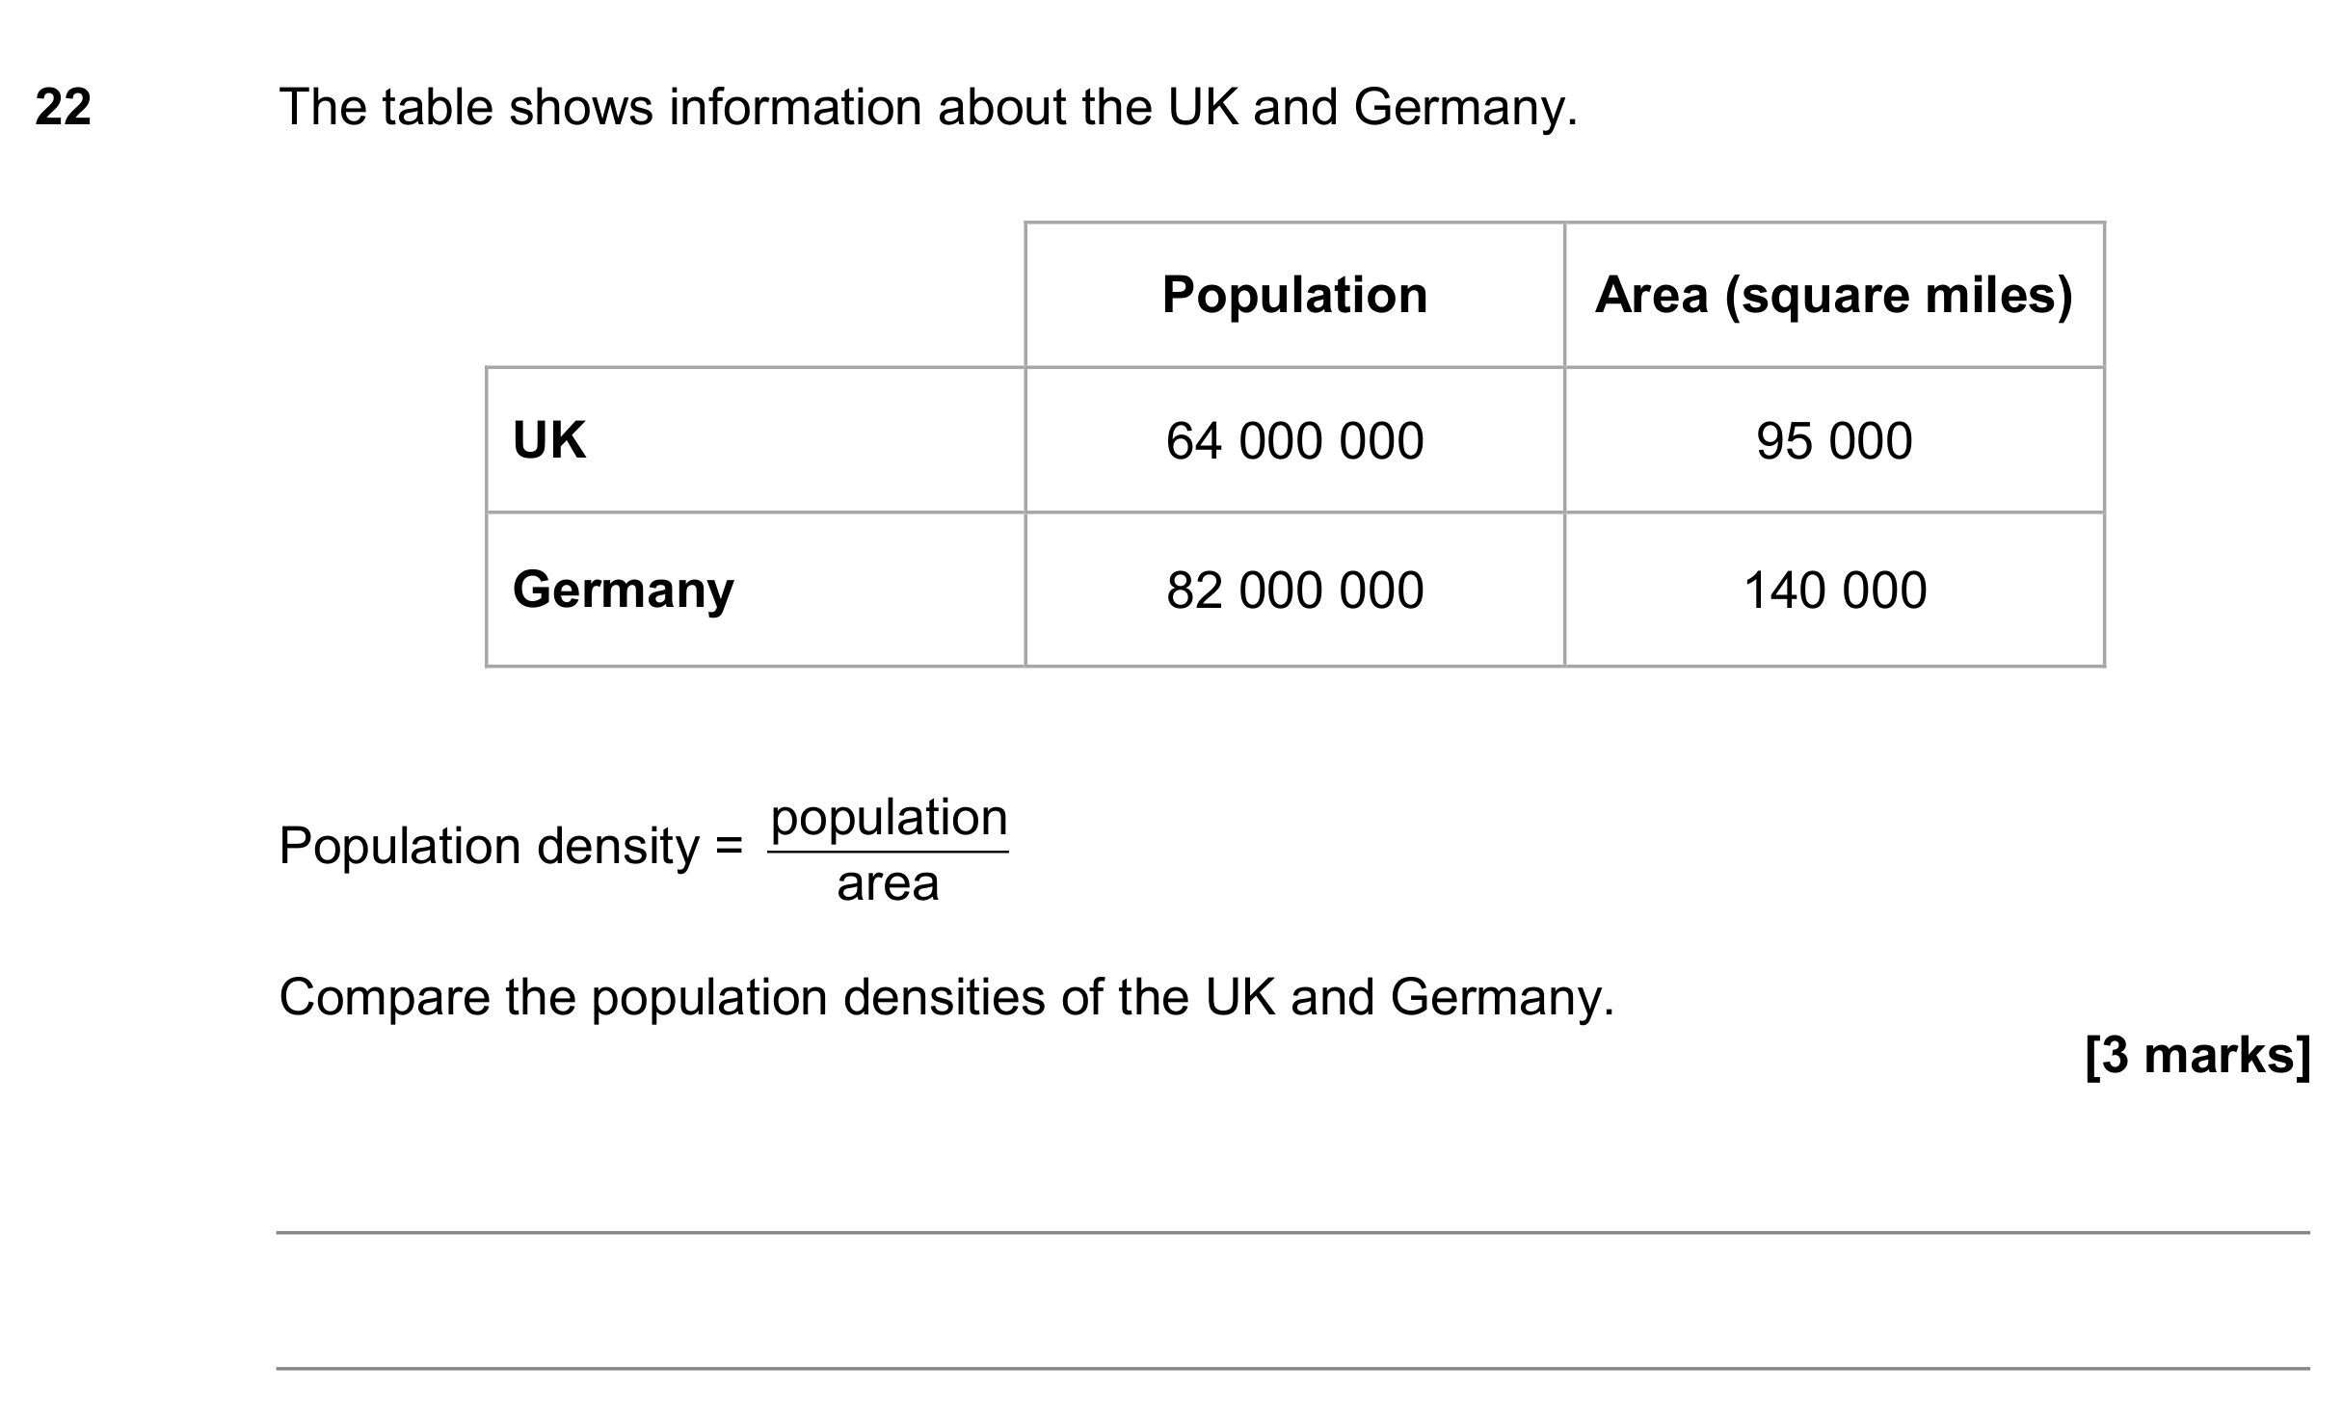The height and width of the screenshot is (1419, 2343).
Task: Select the UK population value 64 000 000
Action: [x=1294, y=441]
